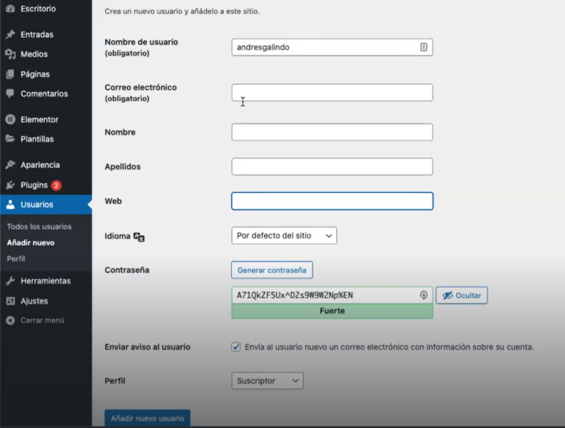Click the Plantillas folder icon
Image resolution: width=565 pixels, height=428 pixels.
pyautogui.click(x=11, y=139)
